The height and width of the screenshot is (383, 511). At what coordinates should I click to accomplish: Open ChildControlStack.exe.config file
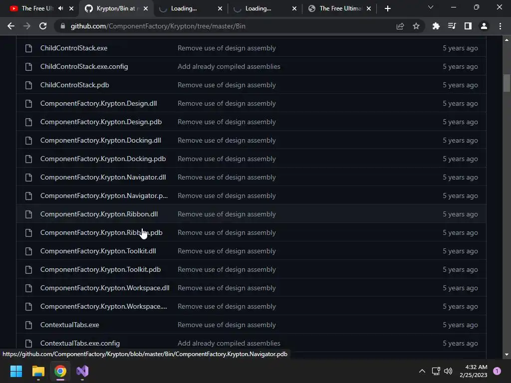point(84,66)
